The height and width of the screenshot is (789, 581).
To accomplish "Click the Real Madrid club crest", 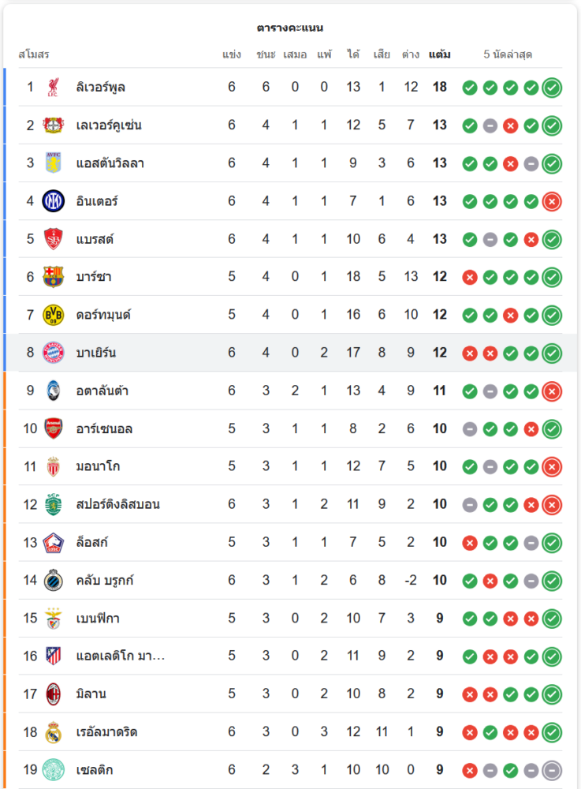I will (x=54, y=732).
